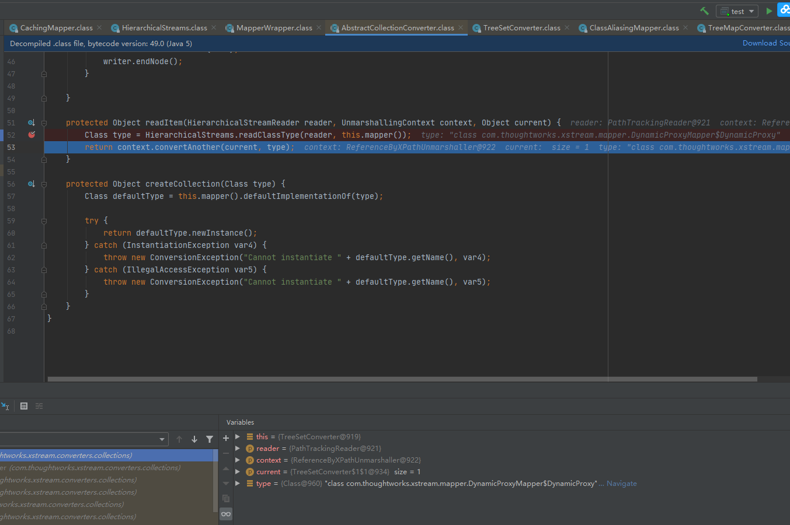Screen dimensions: 790x525
Task: Click 'return defaultType.newInstance();' code
Action: click(x=180, y=233)
